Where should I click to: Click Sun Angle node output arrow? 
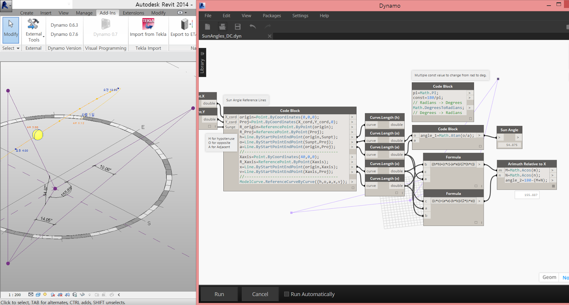click(518, 137)
